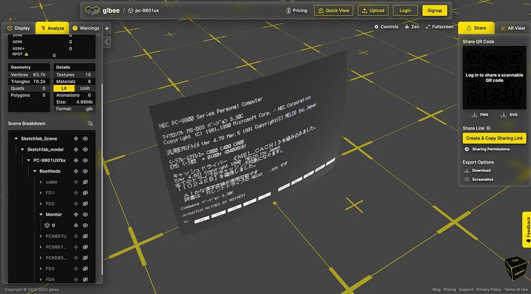This screenshot has width=531, height=294.
Task: Focus camera on RootNode
Action: coord(76,171)
